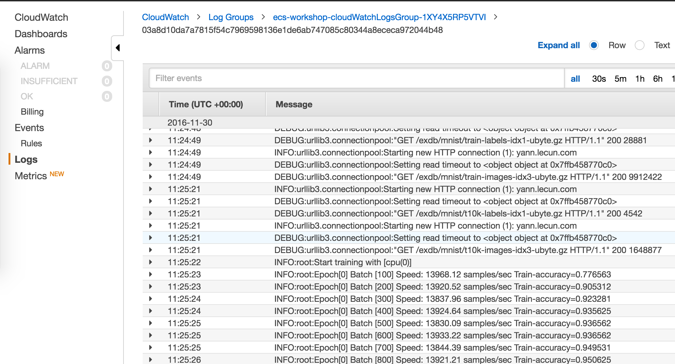The width and height of the screenshot is (675, 364).
Task: Expand the Epoch[0] Batch [100] log entry
Action: pyautogui.click(x=150, y=274)
